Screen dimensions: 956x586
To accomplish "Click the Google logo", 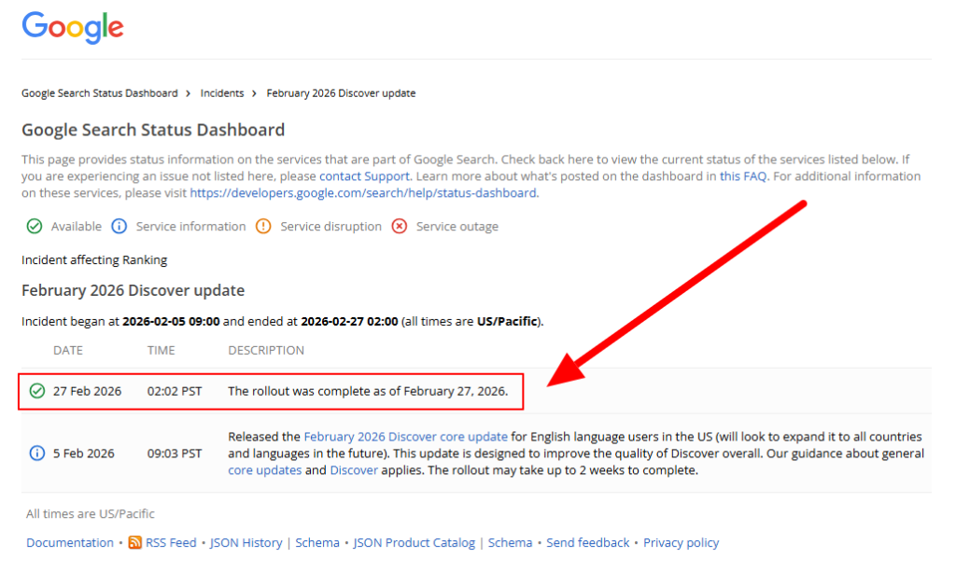I will [x=73, y=27].
